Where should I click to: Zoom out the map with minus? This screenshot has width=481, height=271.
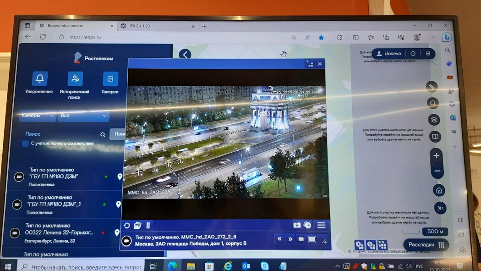(437, 171)
